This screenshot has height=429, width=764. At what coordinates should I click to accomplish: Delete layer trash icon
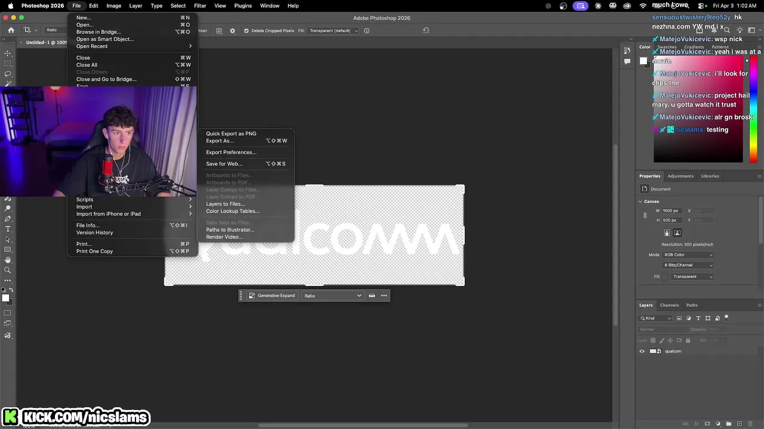click(x=750, y=424)
